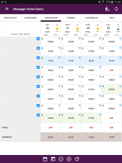Tap the yellow occupancy bar for Tuesday 27
Image resolution: width=122 pixels, height=163 pixels.
(x=78, y=28)
